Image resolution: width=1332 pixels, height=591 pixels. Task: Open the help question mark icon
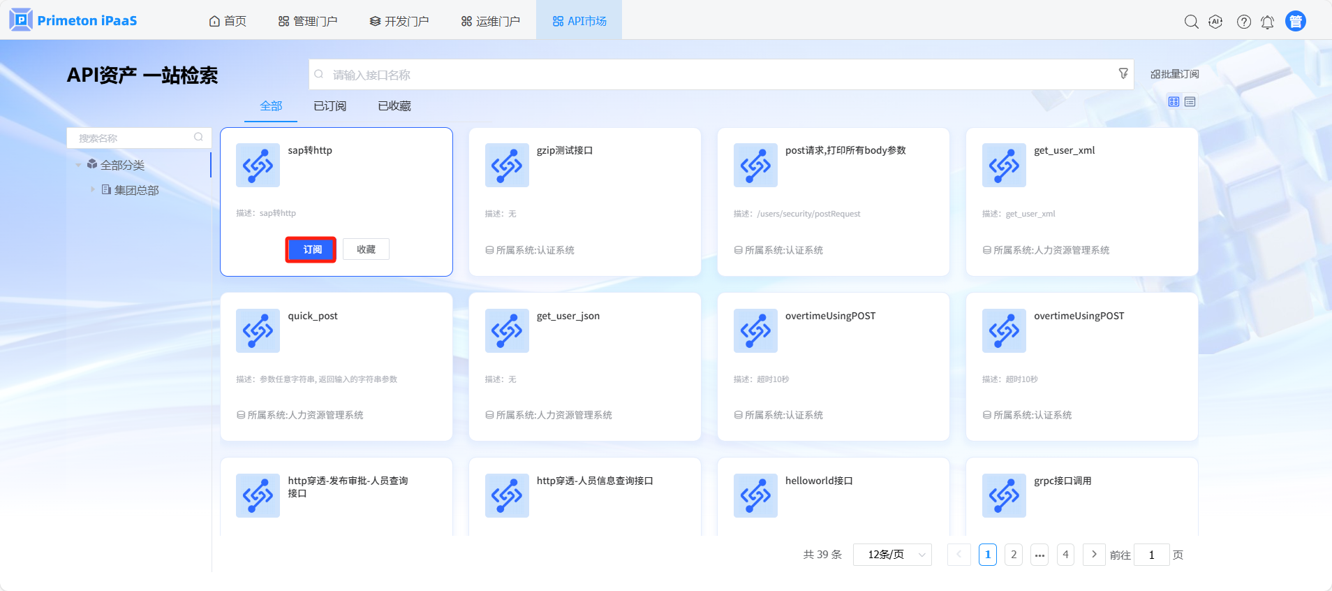tap(1243, 22)
